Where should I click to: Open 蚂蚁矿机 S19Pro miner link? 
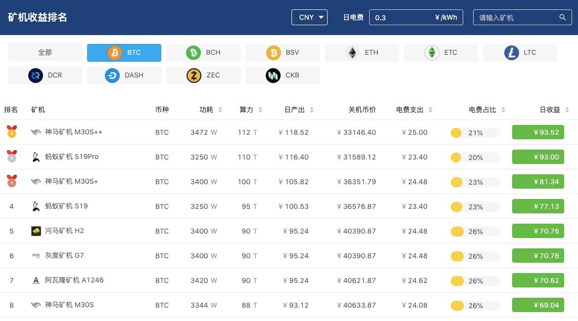[72, 157]
